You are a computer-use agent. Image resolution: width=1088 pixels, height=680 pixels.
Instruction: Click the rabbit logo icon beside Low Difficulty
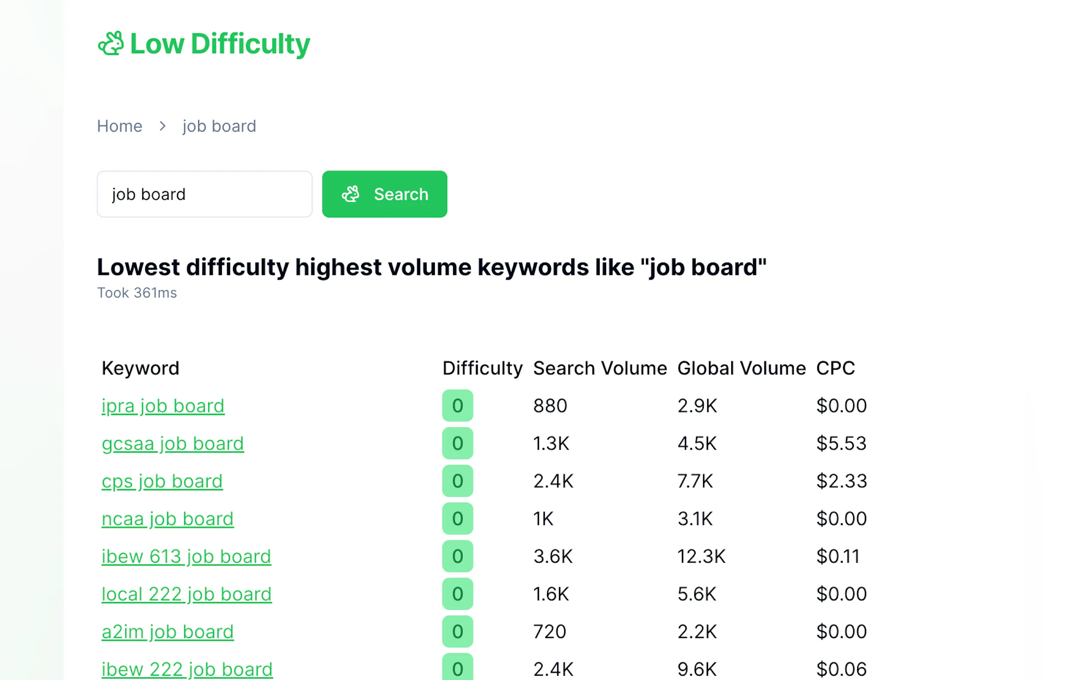pos(111,44)
